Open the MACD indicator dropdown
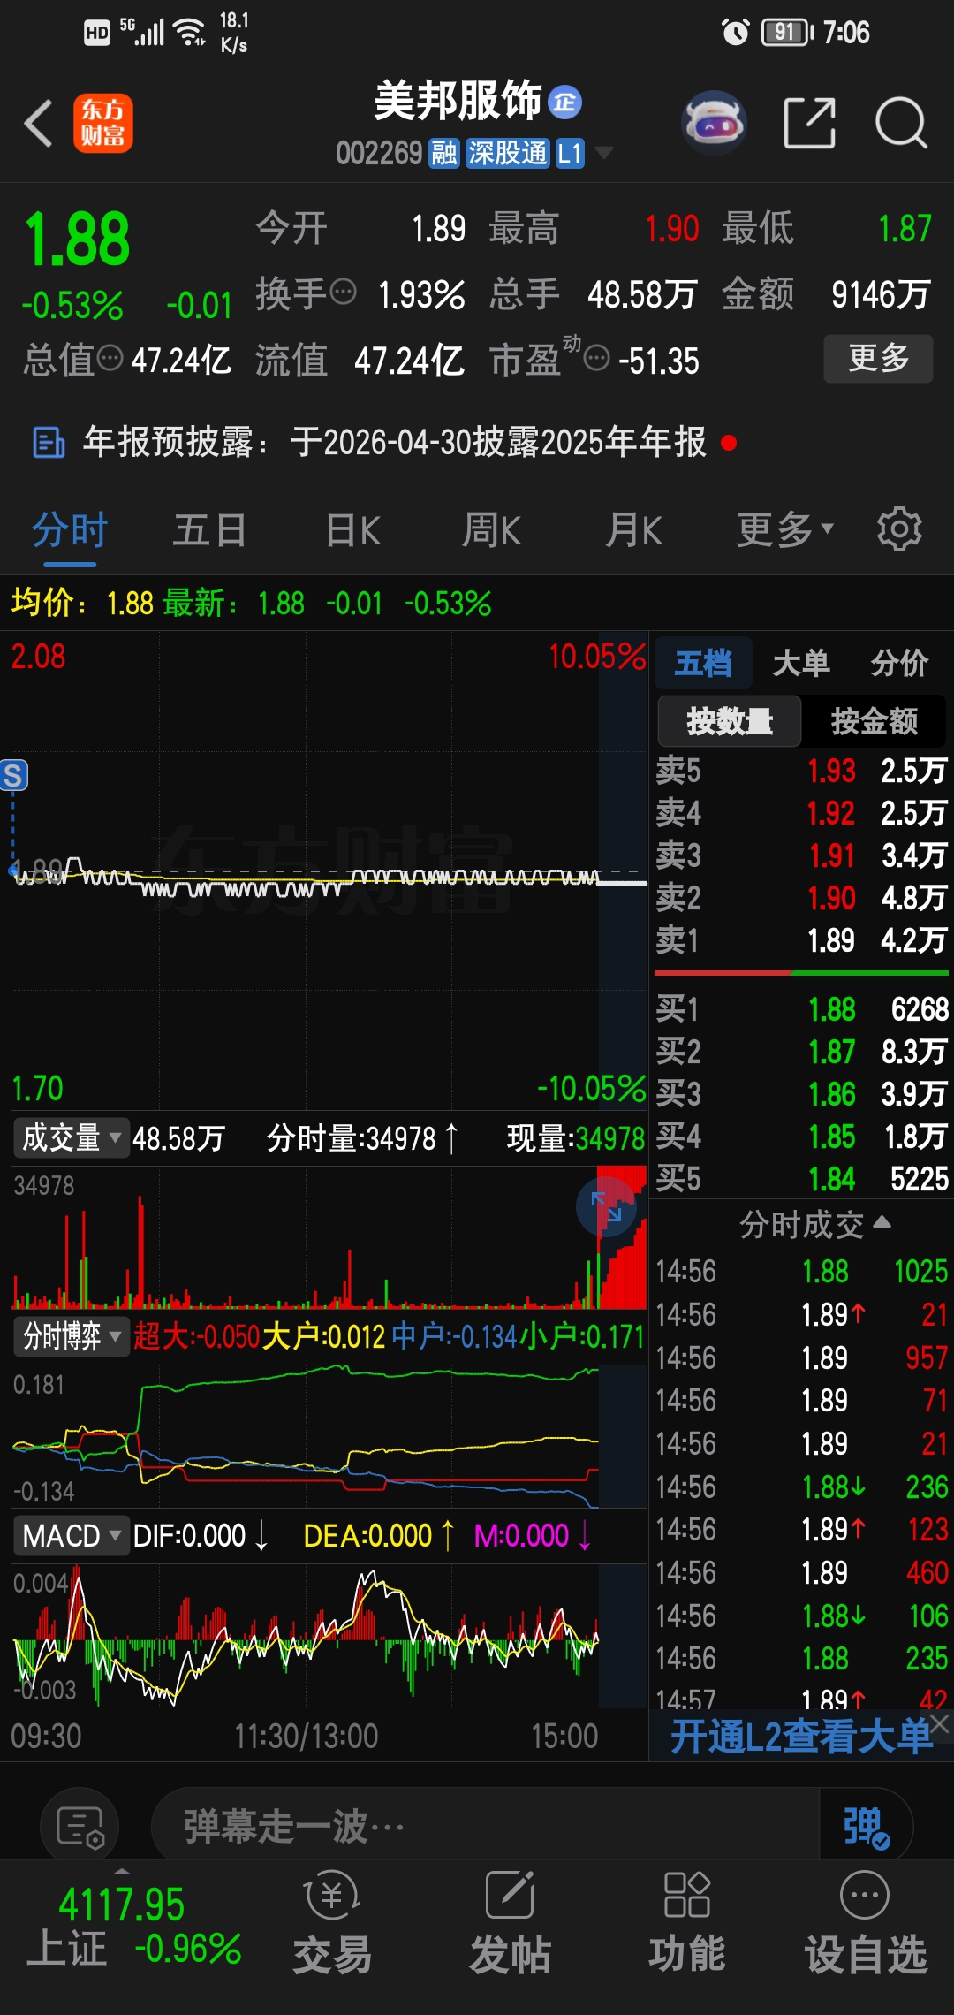This screenshot has width=954, height=2015. (71, 1535)
